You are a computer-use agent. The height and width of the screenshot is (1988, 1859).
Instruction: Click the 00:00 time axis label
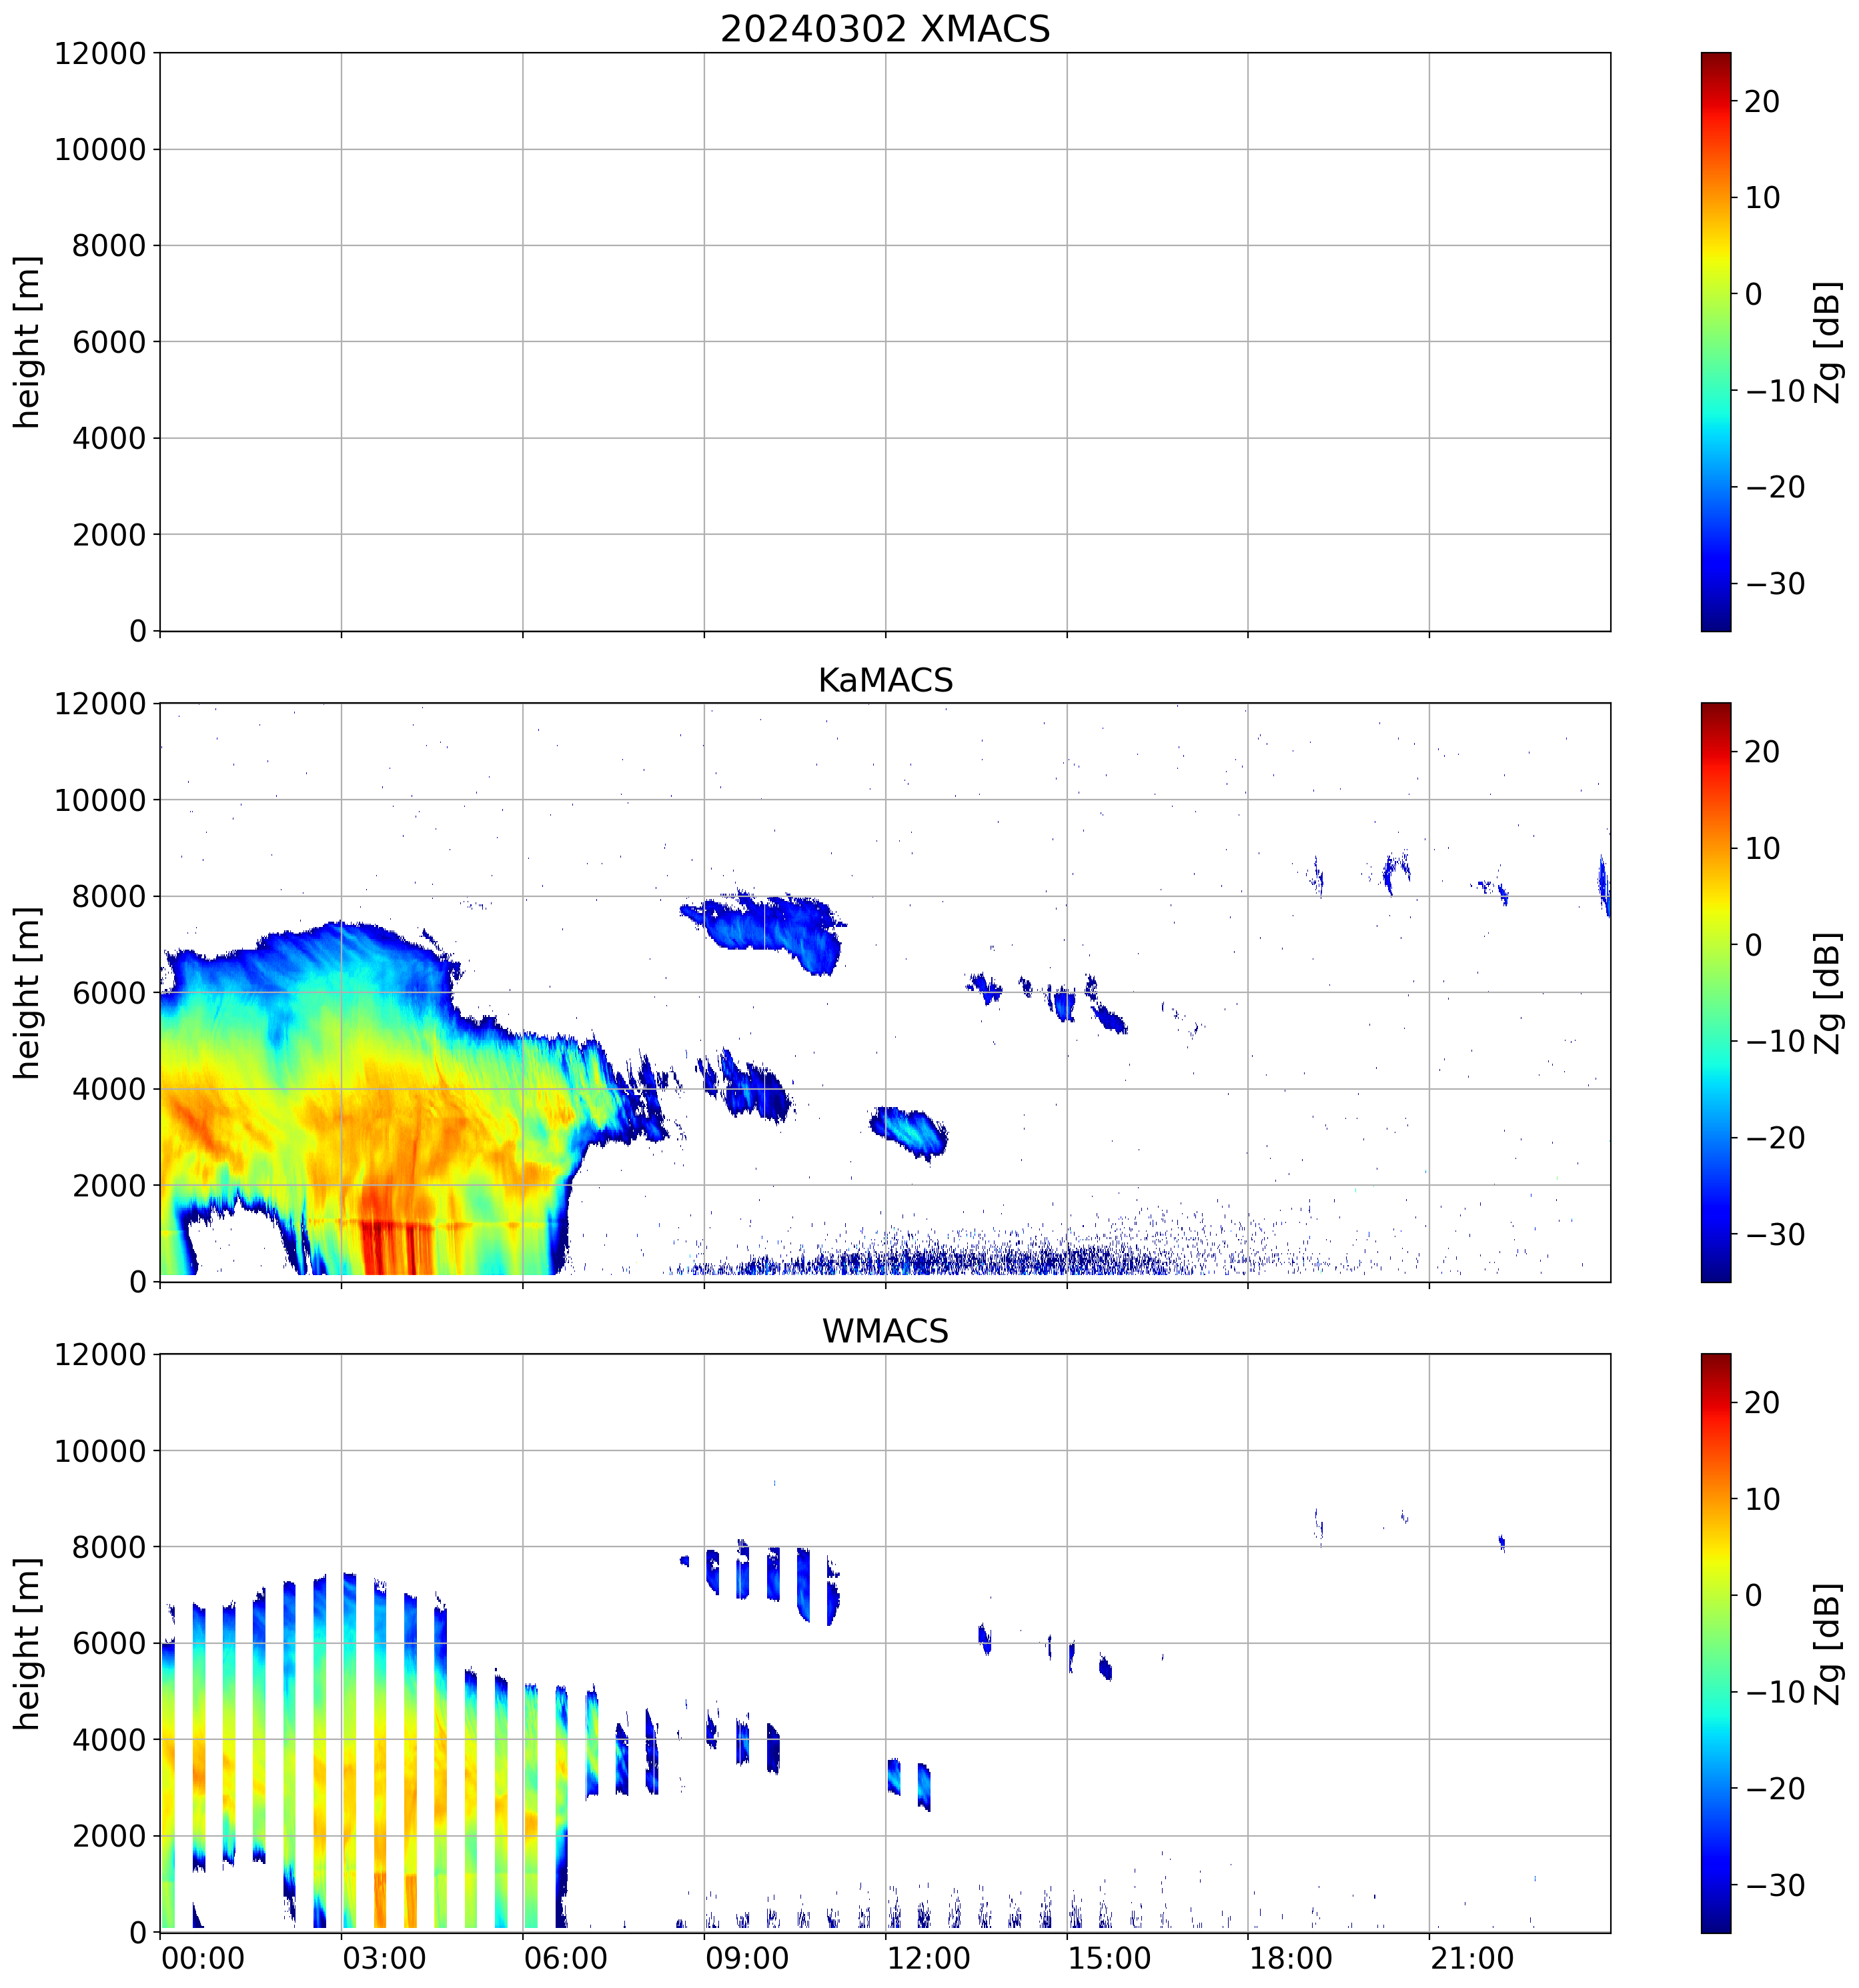tap(203, 1958)
